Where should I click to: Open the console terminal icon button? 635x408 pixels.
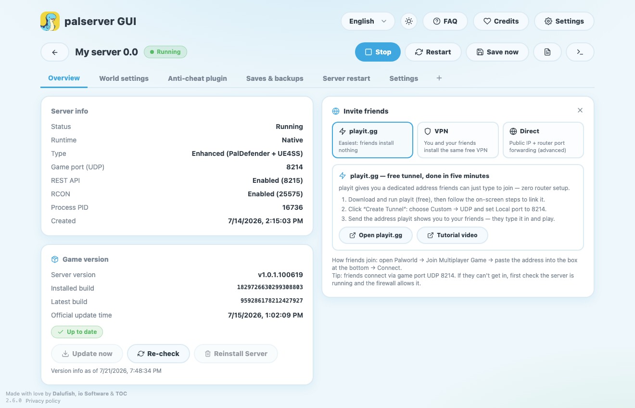[x=580, y=52]
